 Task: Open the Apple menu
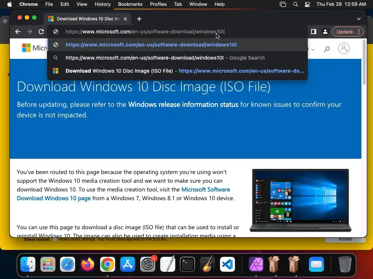pos(9,4)
